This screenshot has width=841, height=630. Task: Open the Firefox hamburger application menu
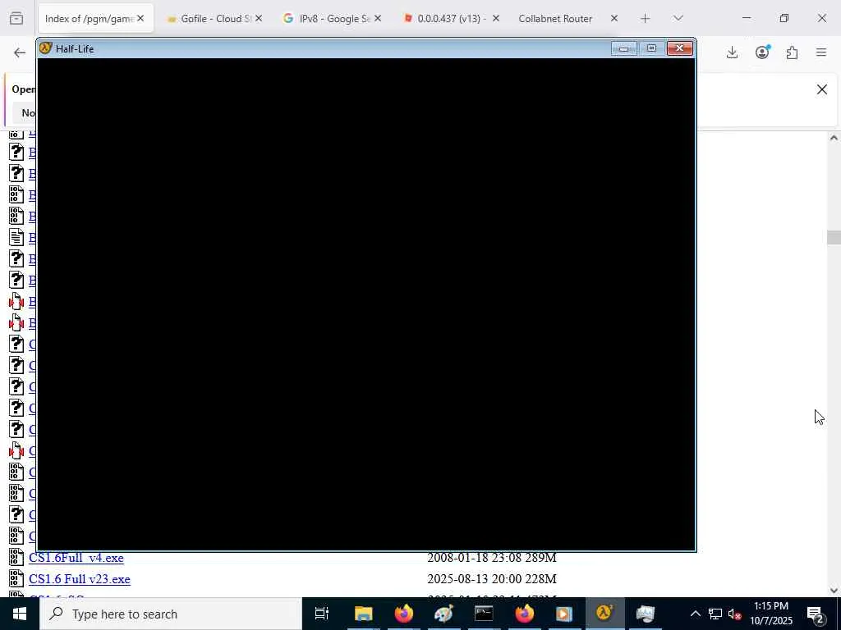coord(821,52)
